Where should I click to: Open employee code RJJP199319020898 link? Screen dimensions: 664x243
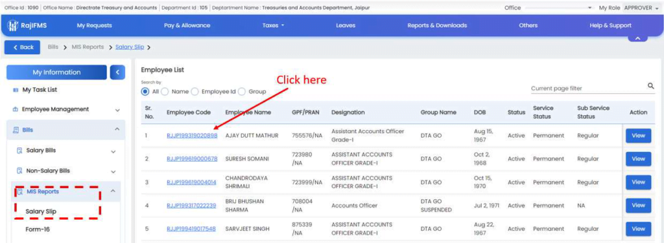192,136
